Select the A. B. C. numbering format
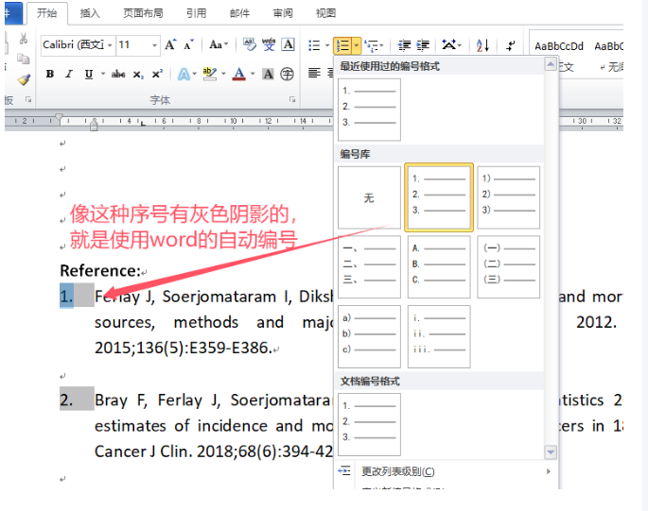The height and width of the screenshot is (511, 648). (439, 267)
